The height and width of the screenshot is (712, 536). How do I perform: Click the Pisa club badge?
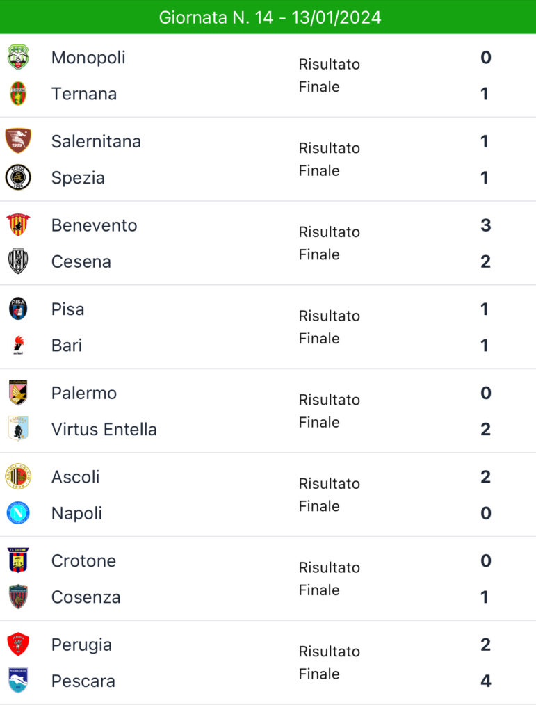pyautogui.click(x=18, y=309)
